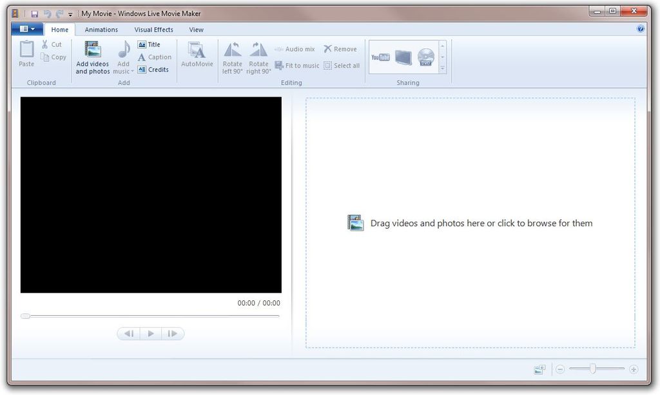Insert a Title
Screen dimensions: 660x395
coord(149,44)
